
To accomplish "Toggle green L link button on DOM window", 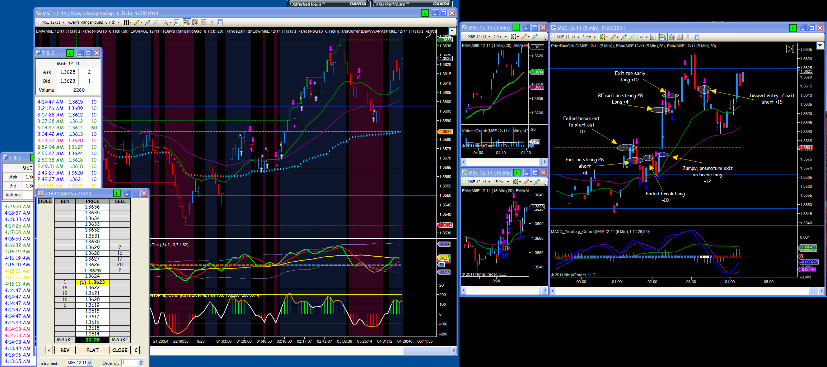I will pos(117,194).
